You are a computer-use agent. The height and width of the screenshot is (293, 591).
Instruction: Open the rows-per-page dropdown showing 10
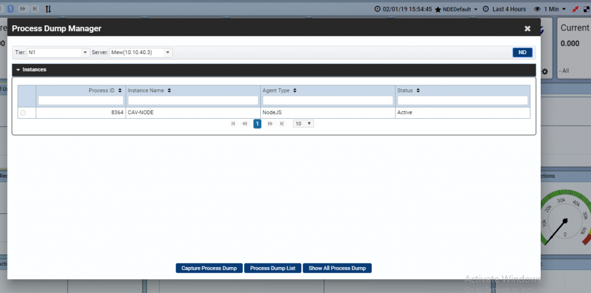tap(304, 123)
